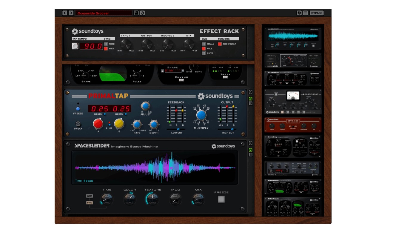This screenshot has height=236, width=393.
Task: Click the LOW CUT horizontal slider
Action: (176, 129)
